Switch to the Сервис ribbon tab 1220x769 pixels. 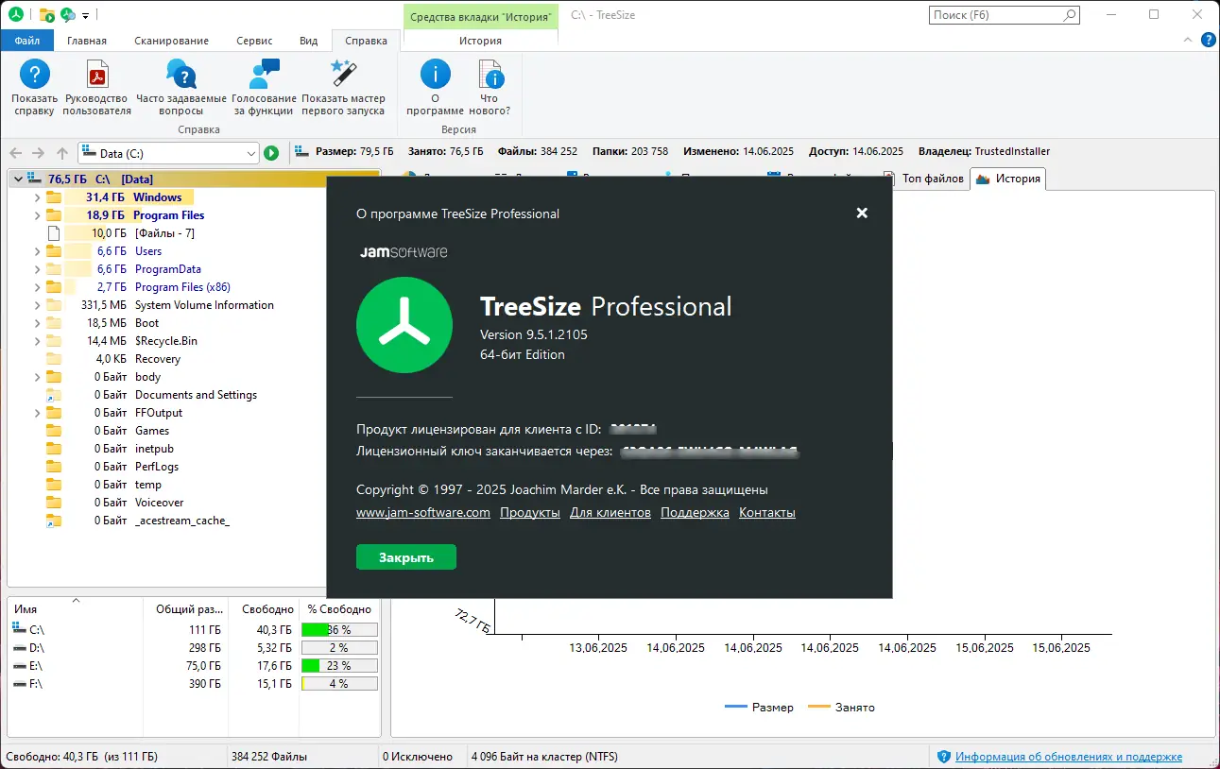pyautogui.click(x=254, y=41)
